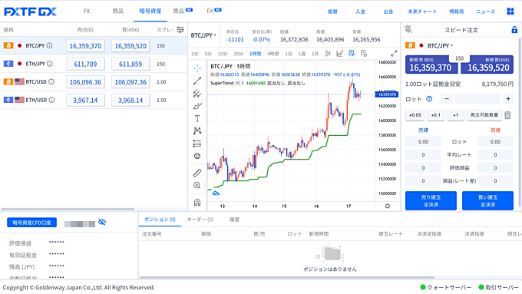Open the indicators icon
This screenshot has width=522, height=294.
(x=339, y=54)
